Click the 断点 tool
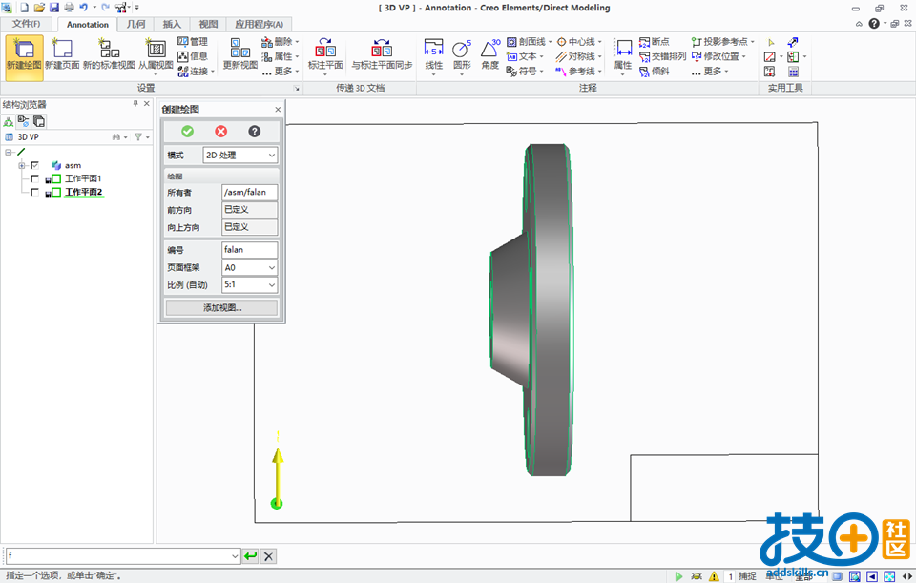 pyautogui.click(x=655, y=41)
